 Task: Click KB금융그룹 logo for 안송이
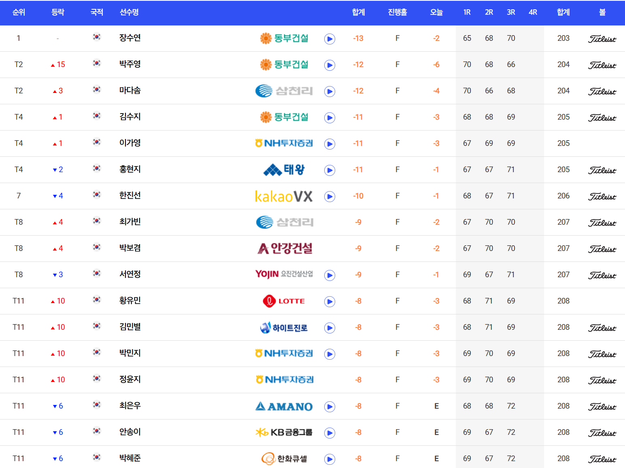click(284, 432)
